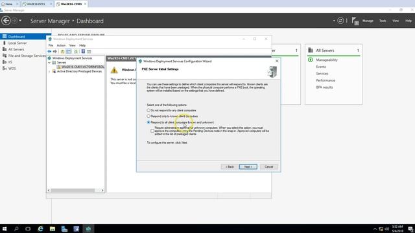Open Manageability in All Servers tile
This screenshot has width=415, height=233.
327,60
